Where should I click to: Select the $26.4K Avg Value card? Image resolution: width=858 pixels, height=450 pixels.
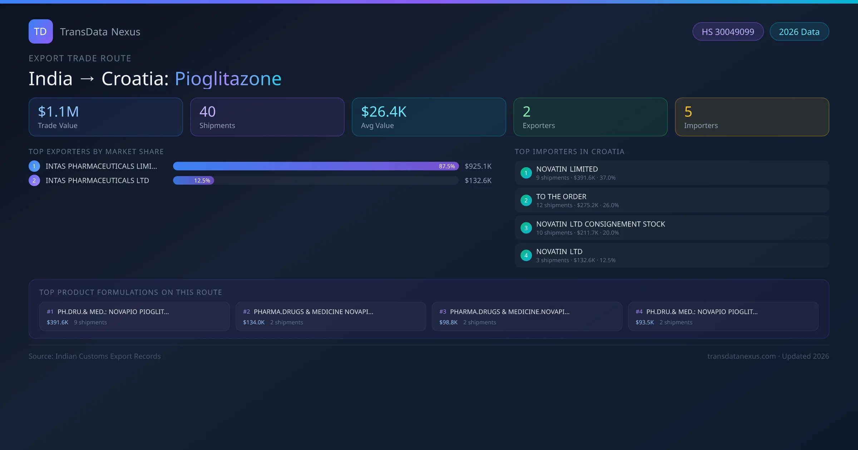point(429,117)
